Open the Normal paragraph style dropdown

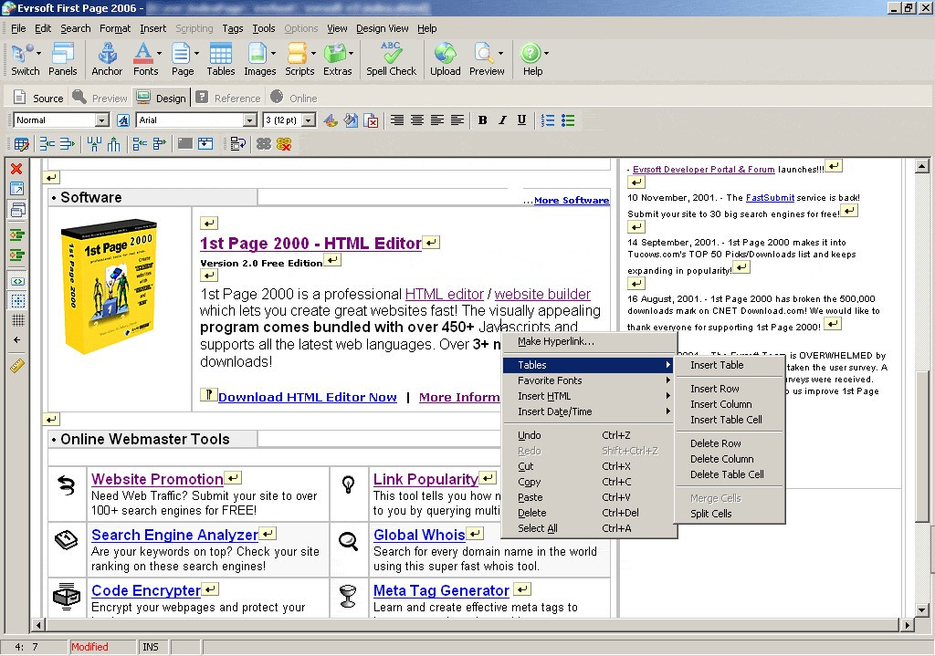102,120
